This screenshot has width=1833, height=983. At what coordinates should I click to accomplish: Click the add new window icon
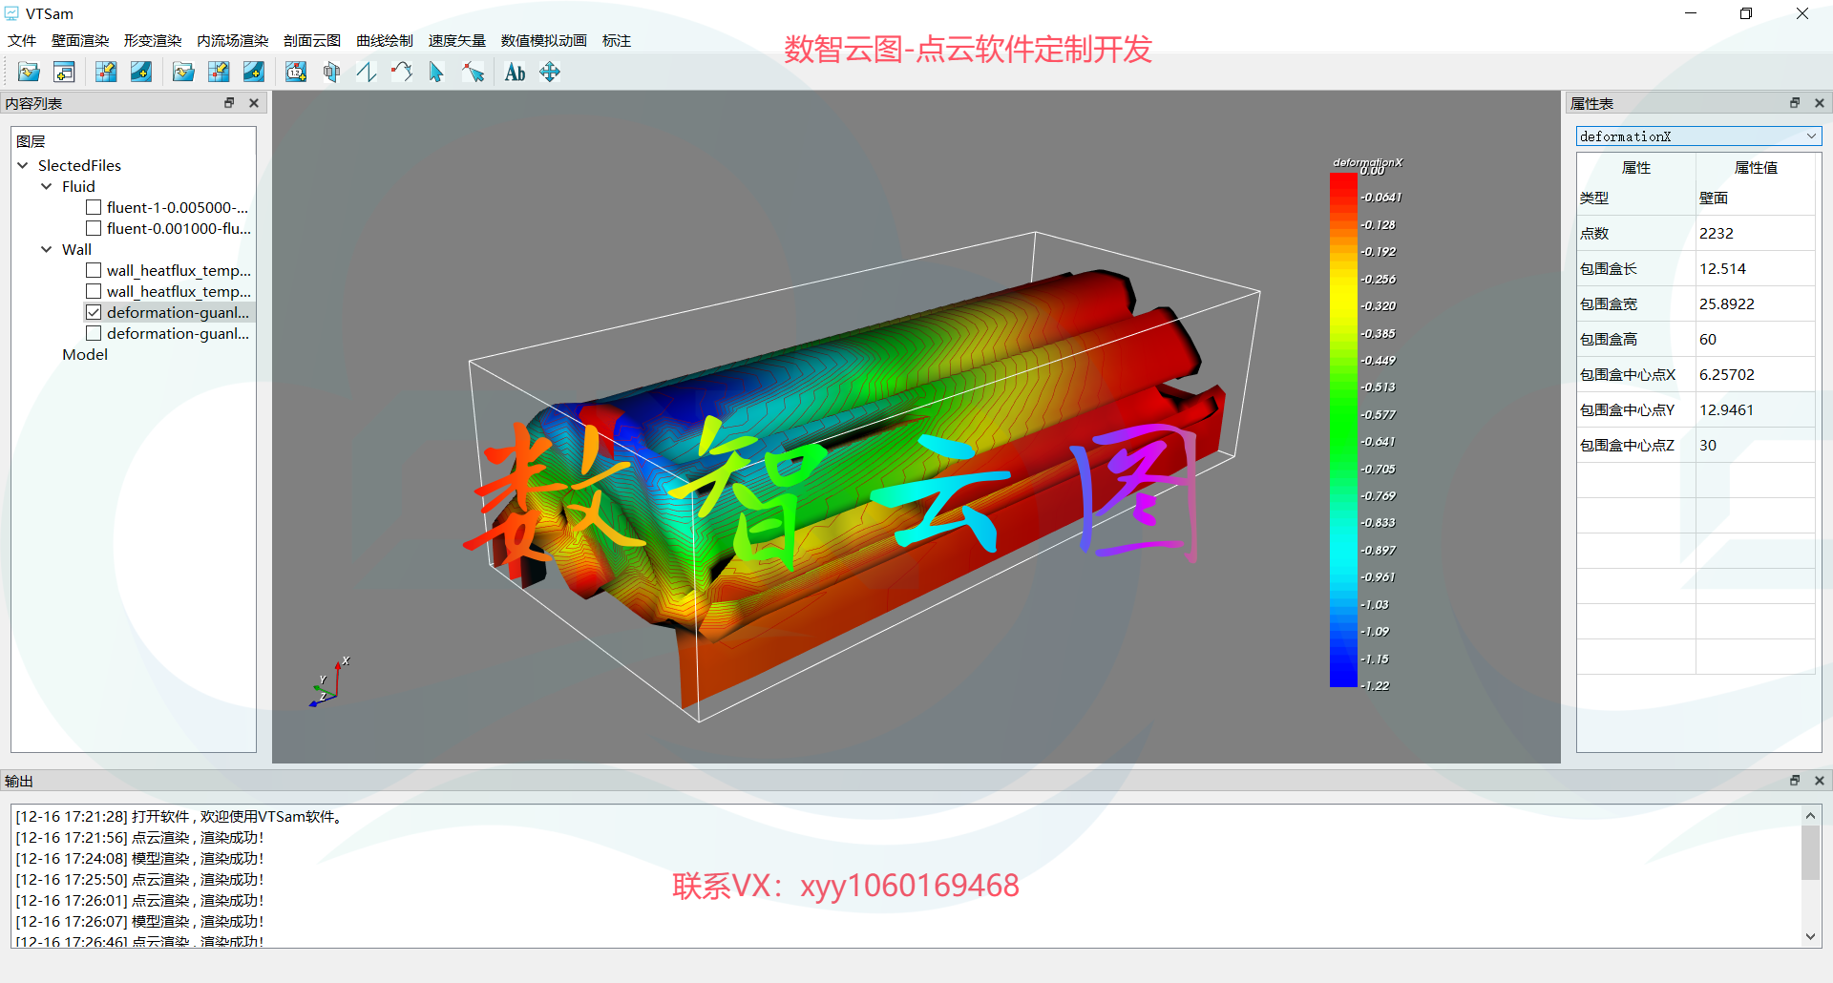(x=64, y=73)
